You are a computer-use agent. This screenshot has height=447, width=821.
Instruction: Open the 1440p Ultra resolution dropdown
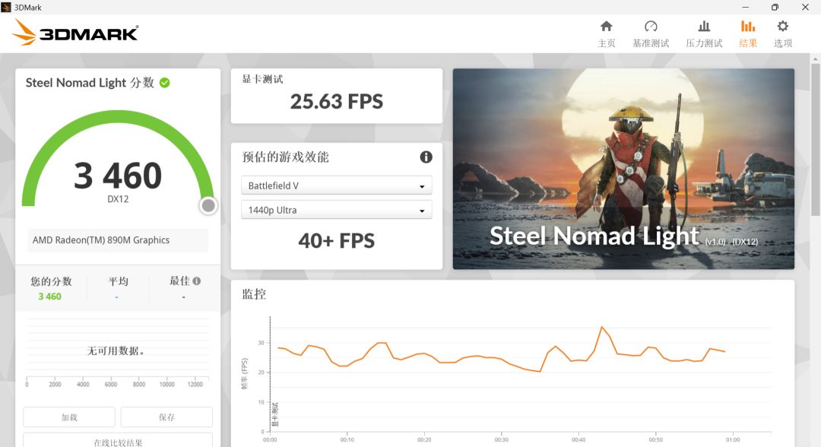(336, 210)
